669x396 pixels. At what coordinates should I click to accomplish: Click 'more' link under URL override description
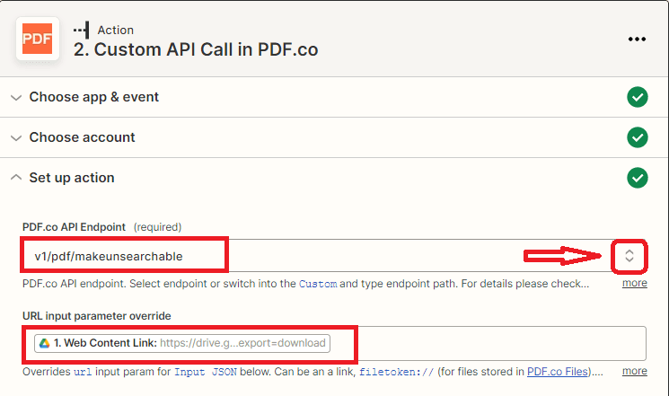(634, 371)
